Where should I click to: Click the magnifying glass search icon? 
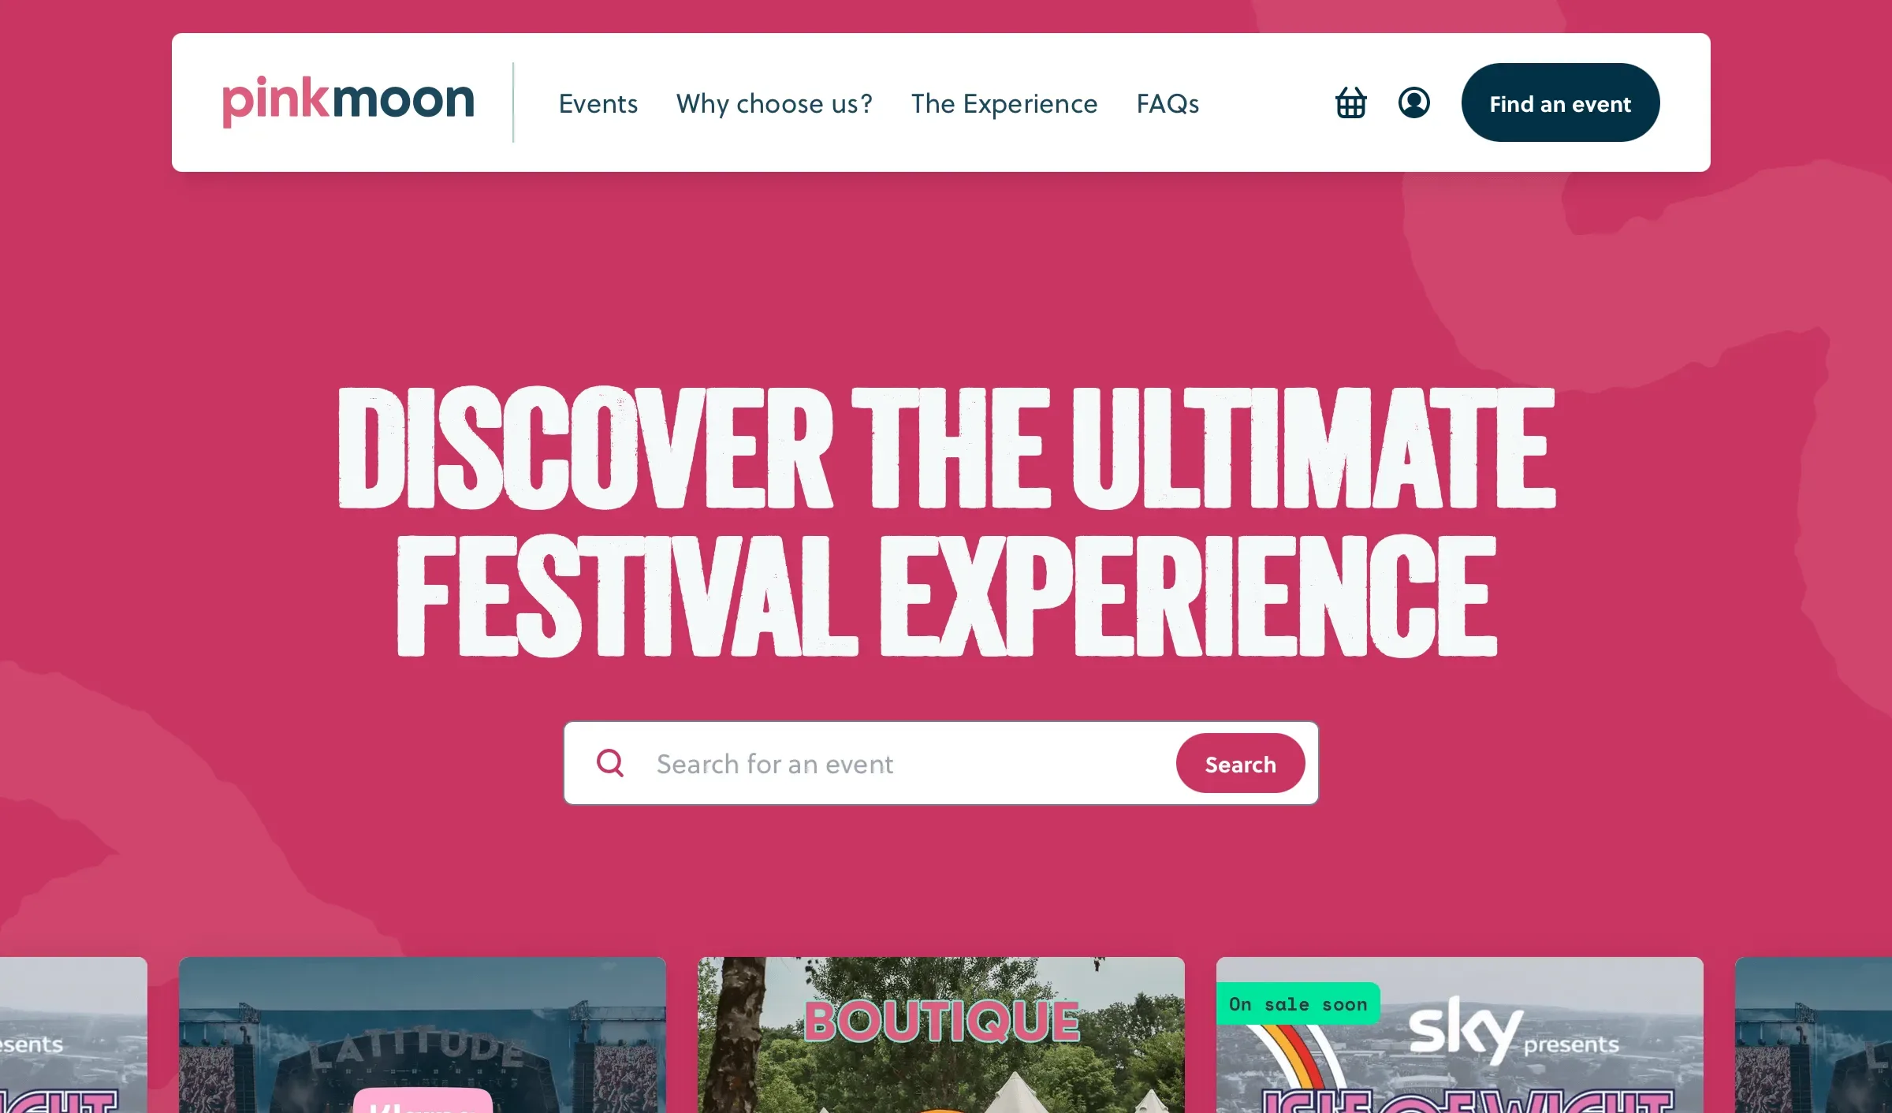coord(610,763)
